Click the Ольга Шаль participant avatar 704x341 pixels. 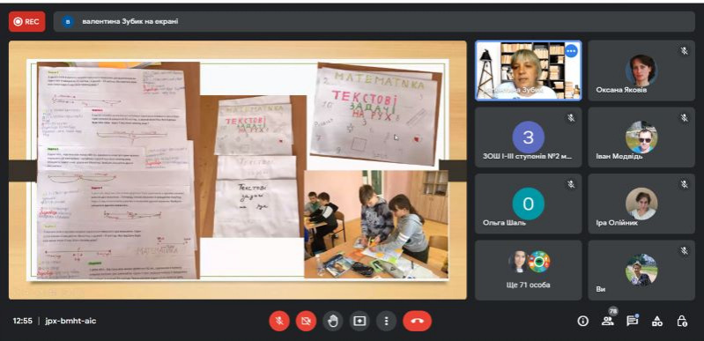click(x=529, y=204)
